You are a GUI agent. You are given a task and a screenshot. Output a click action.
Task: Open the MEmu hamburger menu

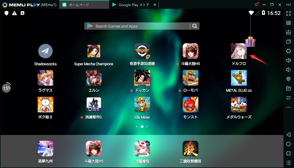pos(256,4)
